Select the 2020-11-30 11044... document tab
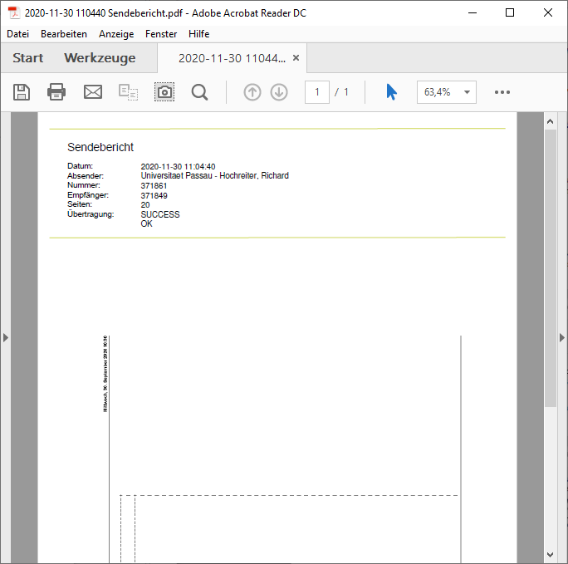The width and height of the screenshot is (568, 564). pos(232,58)
